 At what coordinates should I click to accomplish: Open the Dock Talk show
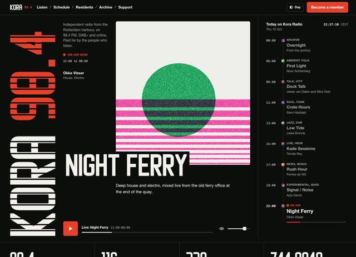click(x=296, y=87)
